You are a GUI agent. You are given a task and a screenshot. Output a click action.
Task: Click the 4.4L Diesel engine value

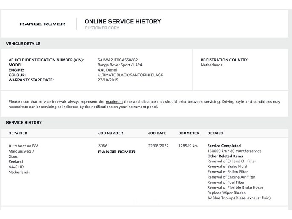pos(108,70)
